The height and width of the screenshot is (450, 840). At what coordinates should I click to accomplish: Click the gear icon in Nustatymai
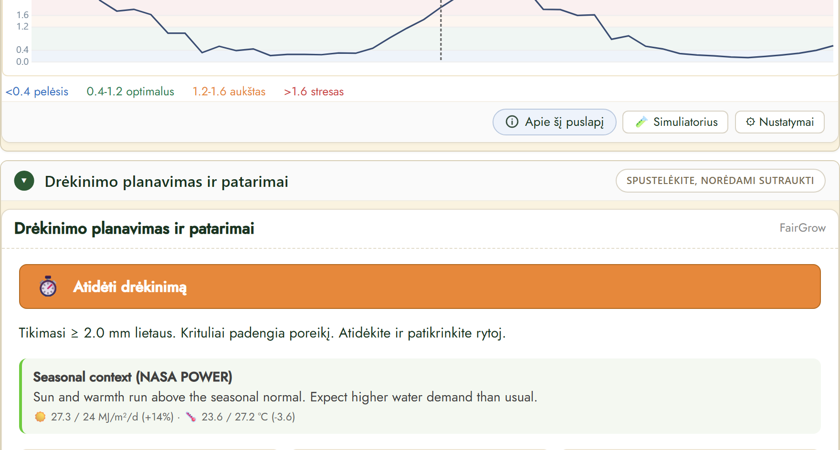[750, 122]
